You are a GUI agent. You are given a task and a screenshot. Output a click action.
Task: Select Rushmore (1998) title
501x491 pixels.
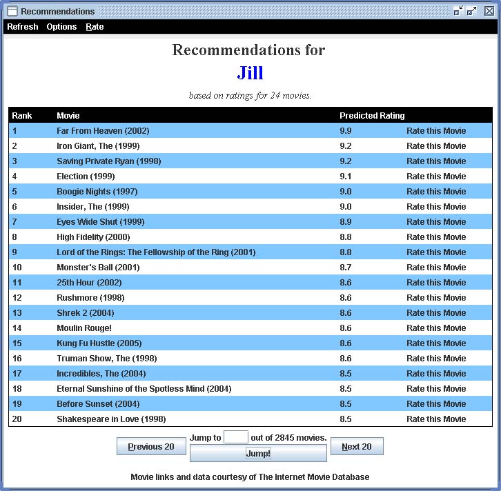[x=90, y=297]
